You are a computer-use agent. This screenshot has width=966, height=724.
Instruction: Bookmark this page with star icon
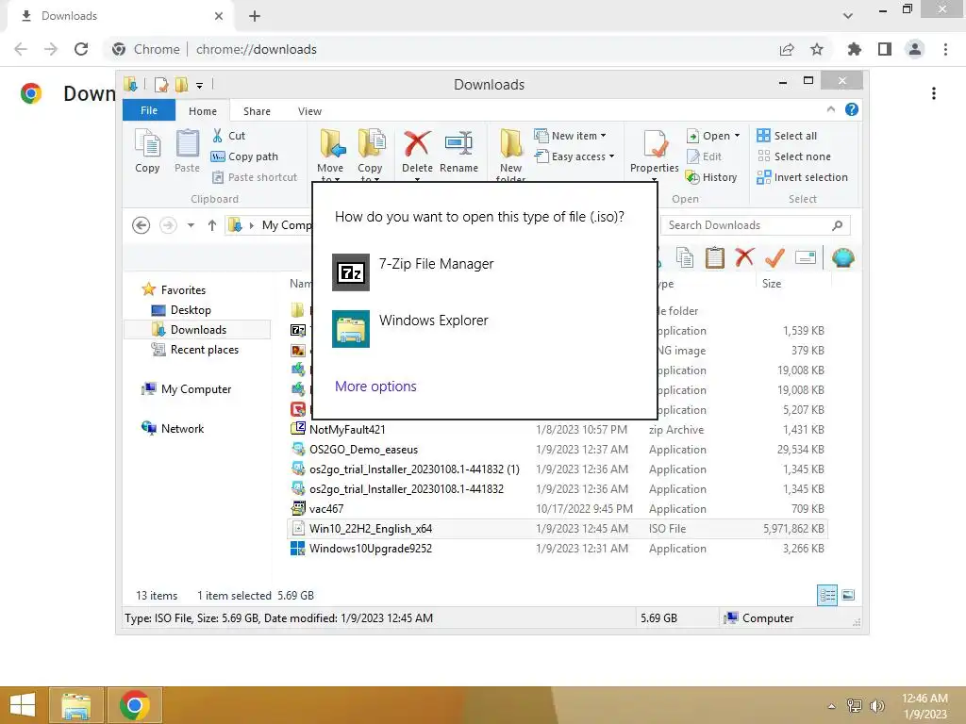817,49
